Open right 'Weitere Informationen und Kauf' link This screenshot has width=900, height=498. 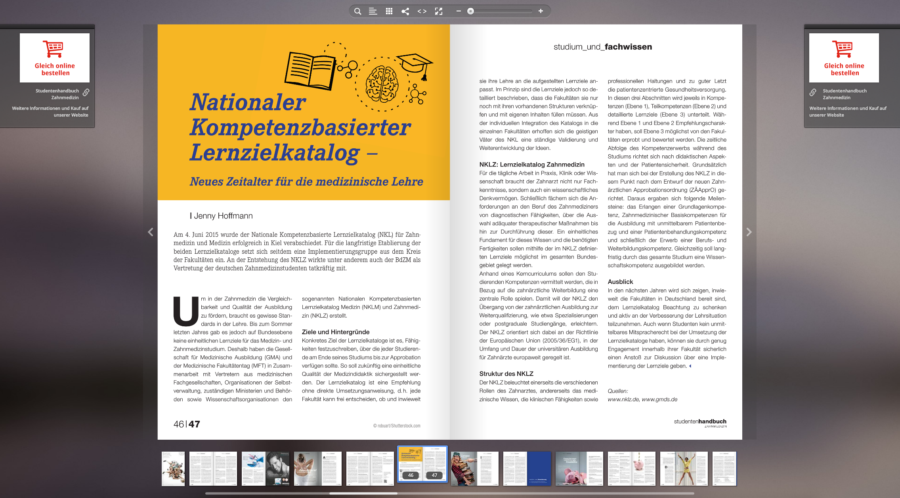point(848,111)
